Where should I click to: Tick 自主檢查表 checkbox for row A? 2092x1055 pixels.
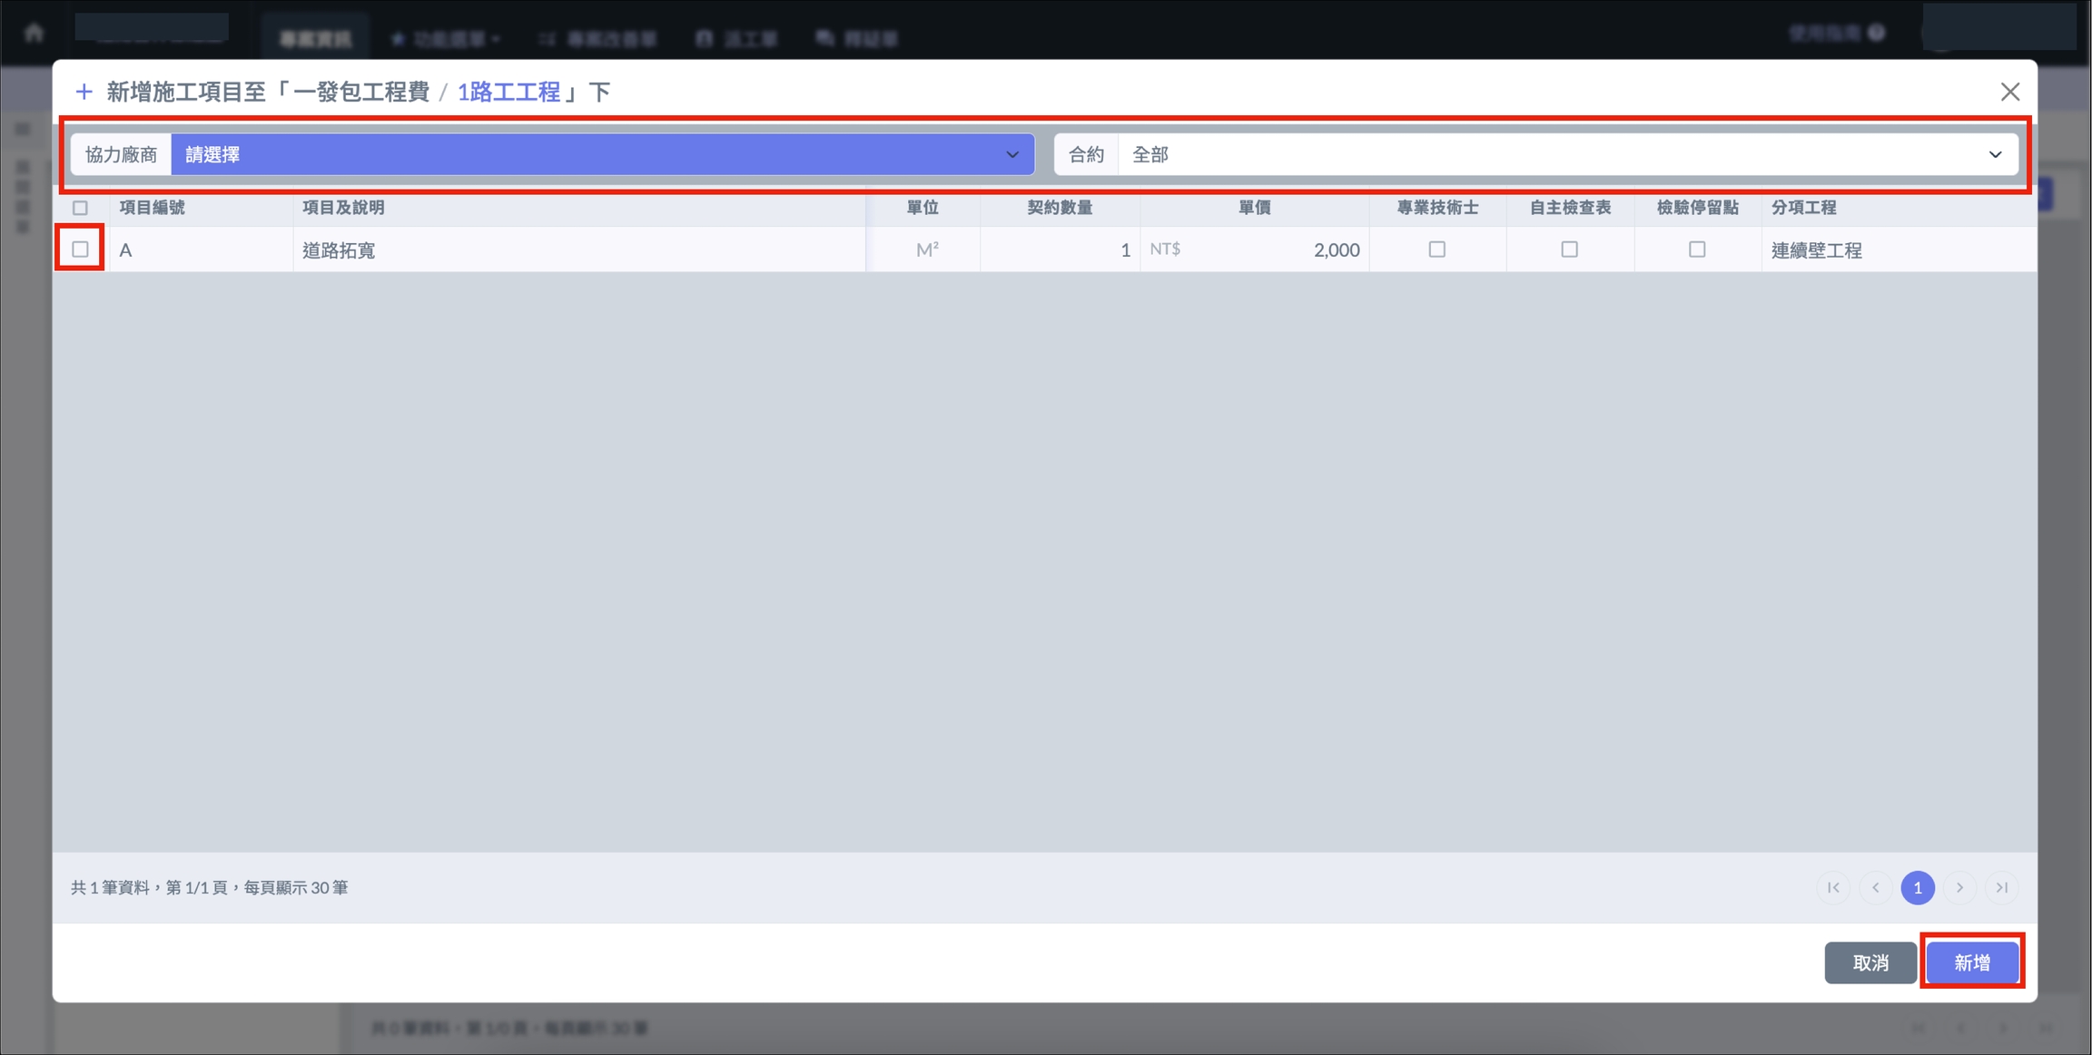[x=1569, y=249]
